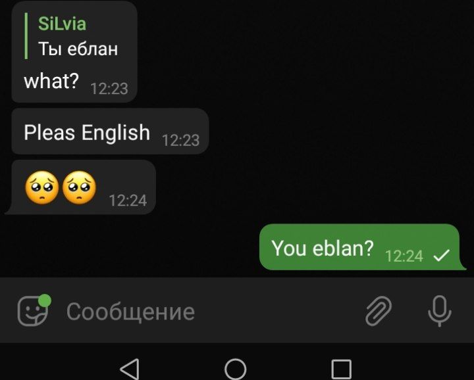Tap the 12:23 timestamp beside Pleas English
The width and height of the screenshot is (474, 380).
[x=181, y=140]
